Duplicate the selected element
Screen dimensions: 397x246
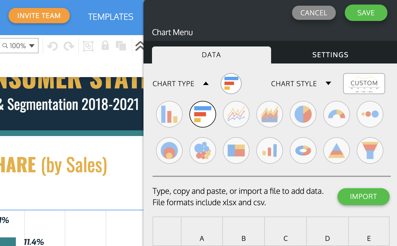tap(121, 46)
